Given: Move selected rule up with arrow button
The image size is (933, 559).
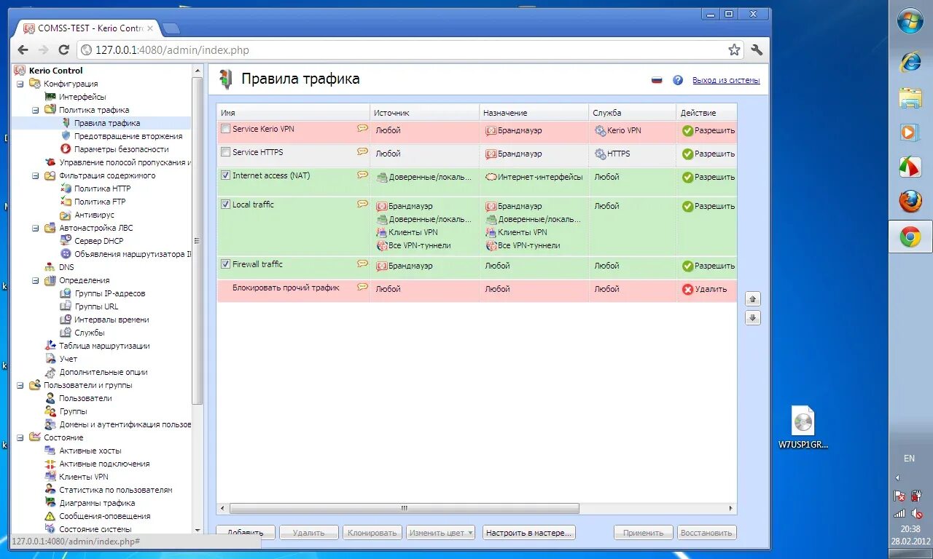Looking at the screenshot, I should pos(753,299).
